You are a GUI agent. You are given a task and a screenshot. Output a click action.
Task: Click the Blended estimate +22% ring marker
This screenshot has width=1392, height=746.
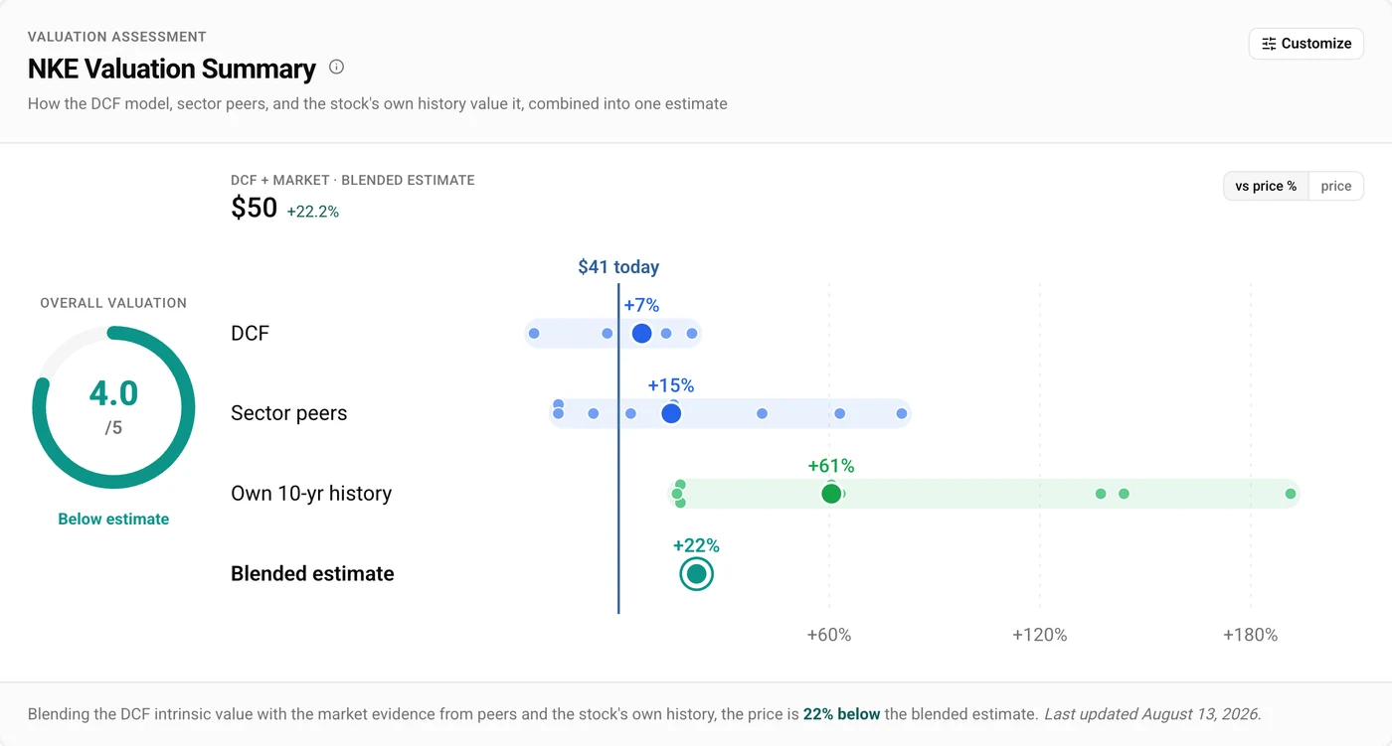click(696, 574)
